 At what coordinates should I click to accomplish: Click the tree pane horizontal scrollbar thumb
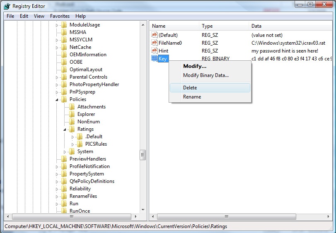click(x=72, y=216)
